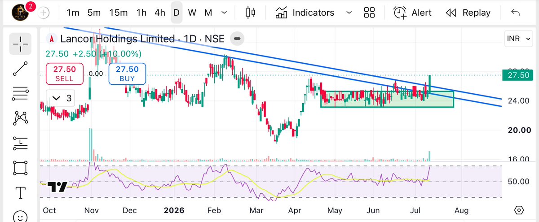The image size is (539, 222).
Task: Select the rectangle shapes tool
Action: [20, 168]
